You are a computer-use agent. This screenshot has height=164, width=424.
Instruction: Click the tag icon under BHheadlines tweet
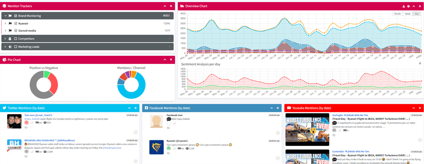tap(26, 157)
